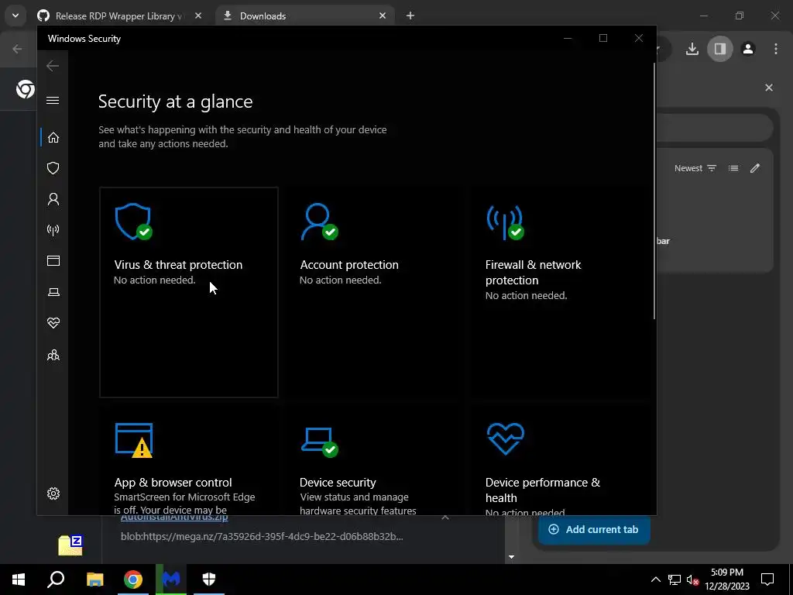
Task: Open Chrome tab search dropdown
Action: [15, 15]
